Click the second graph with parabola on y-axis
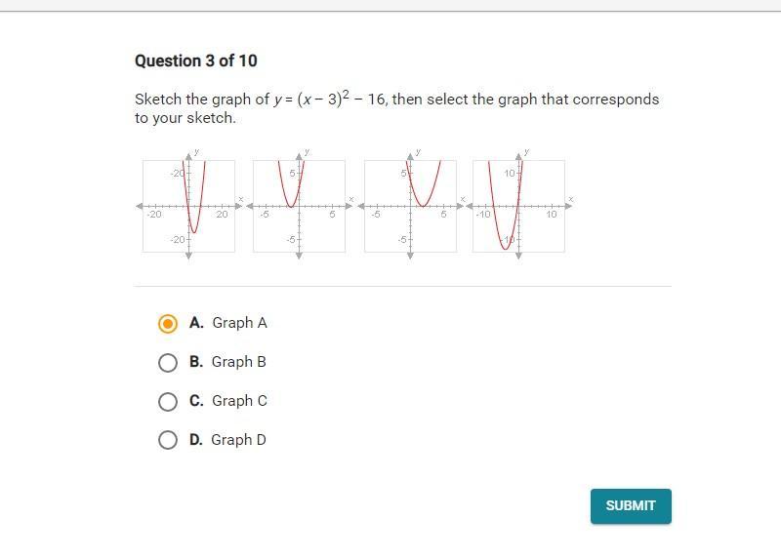The image size is (781, 559). pos(299,206)
